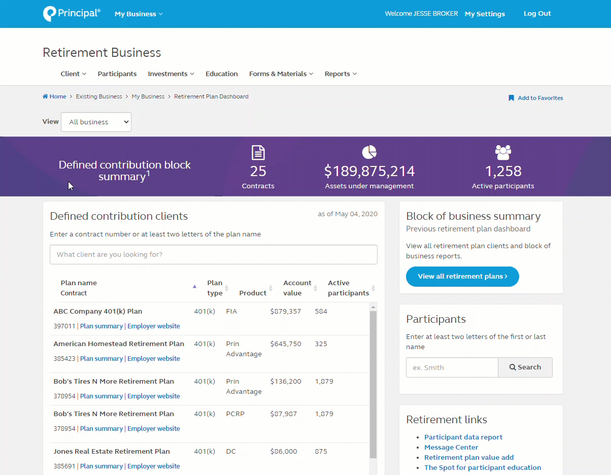Open the Education nav item
The height and width of the screenshot is (475, 611).
[x=221, y=74]
